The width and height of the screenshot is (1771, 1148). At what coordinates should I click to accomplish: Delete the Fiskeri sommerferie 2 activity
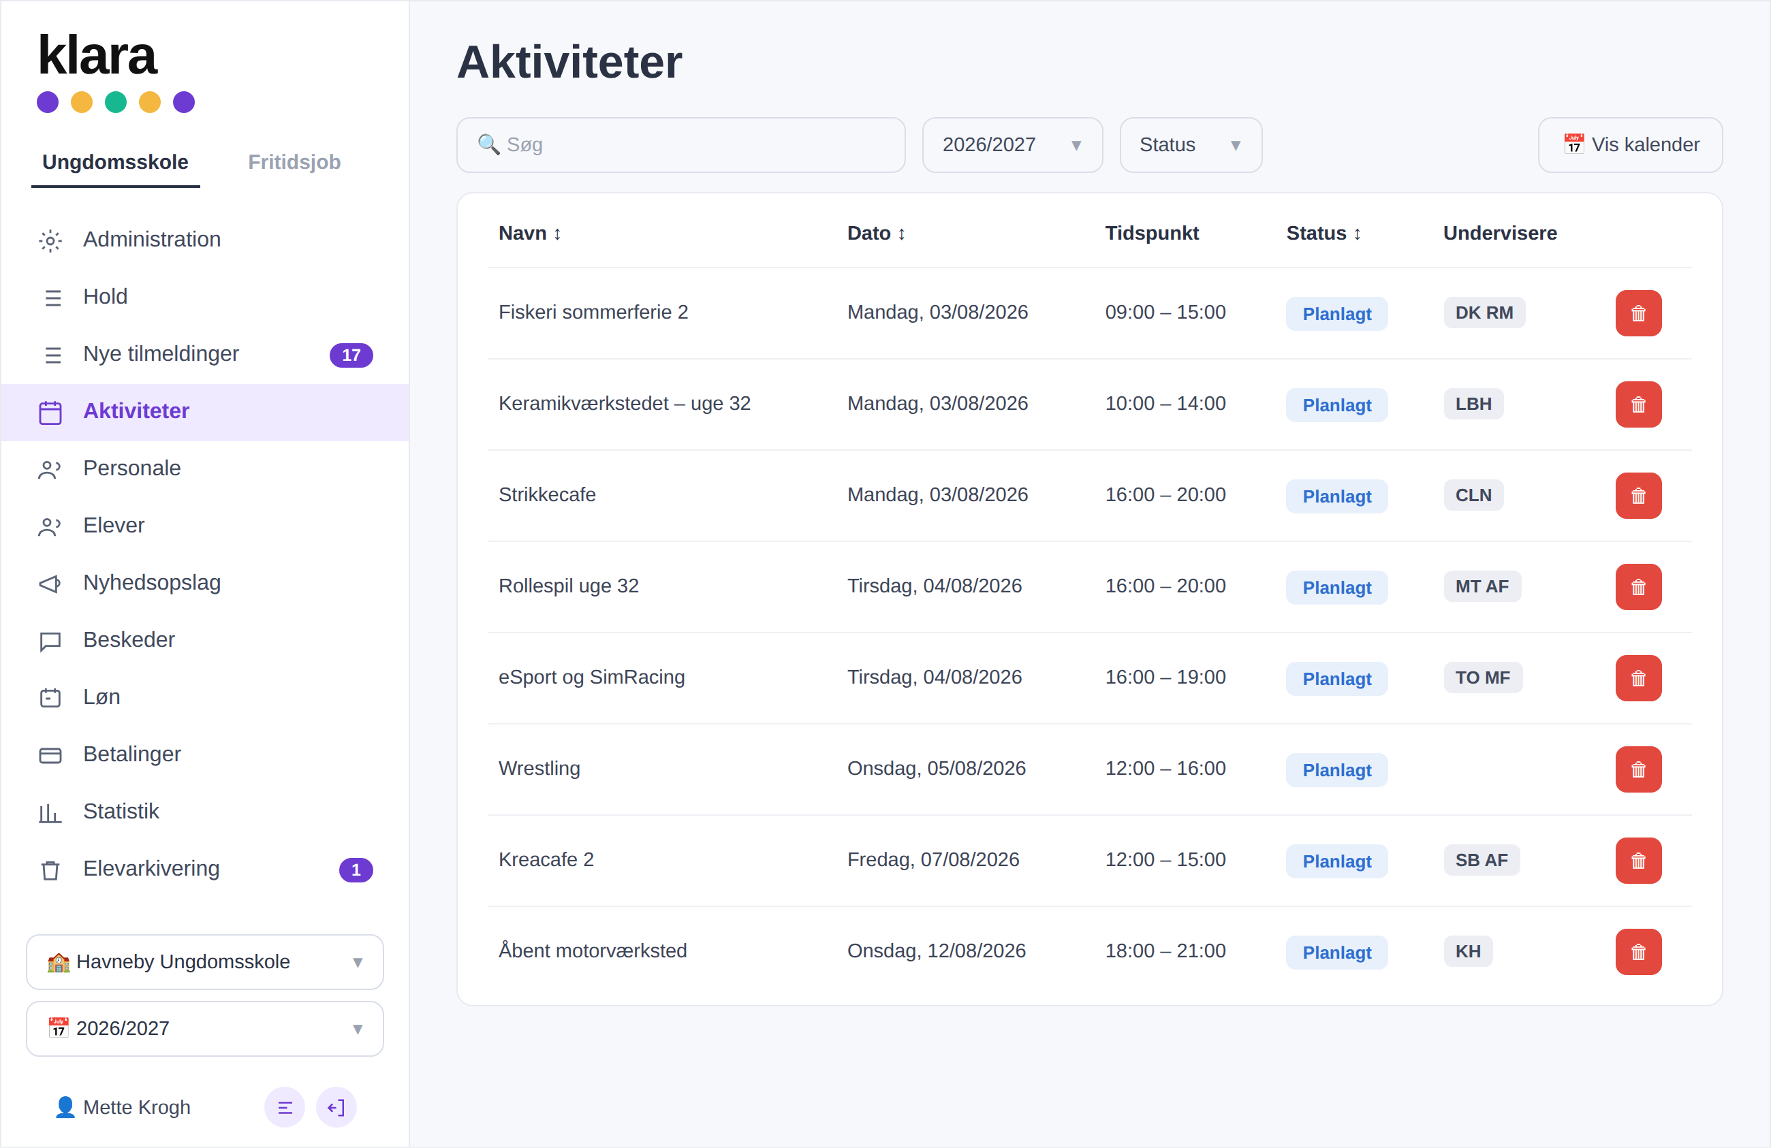pos(1637,313)
